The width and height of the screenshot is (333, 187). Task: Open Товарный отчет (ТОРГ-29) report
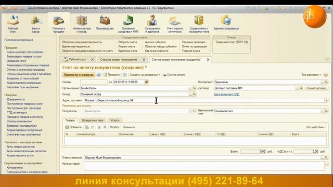[x=232, y=42]
